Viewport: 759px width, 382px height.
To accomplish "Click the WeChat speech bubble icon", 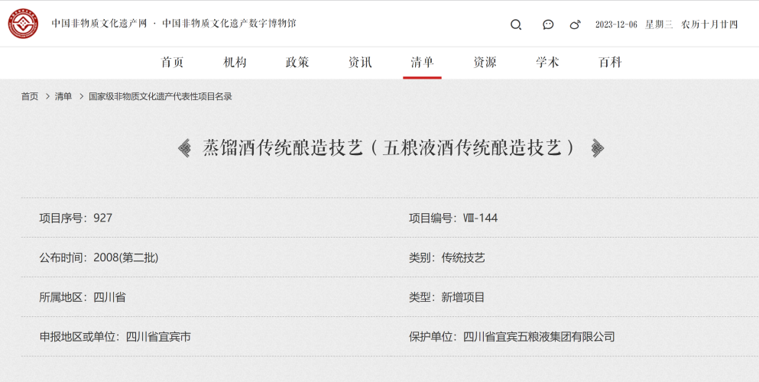I will [x=548, y=24].
